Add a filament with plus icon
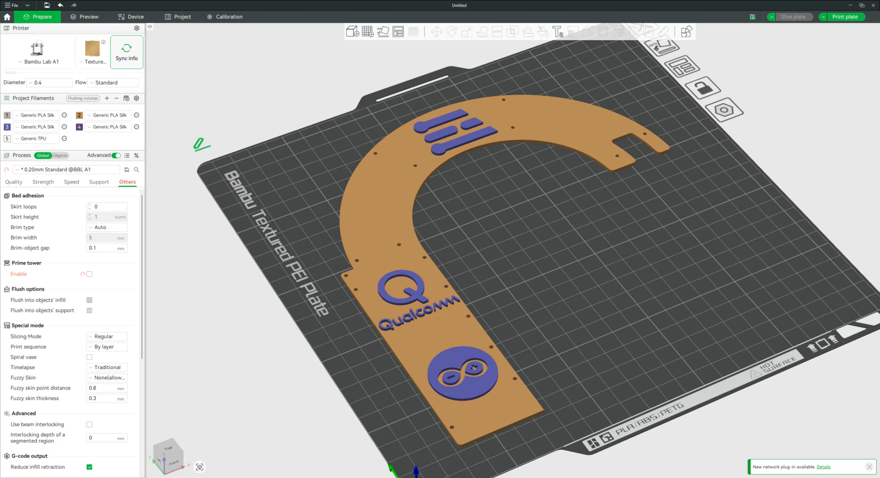 (107, 98)
